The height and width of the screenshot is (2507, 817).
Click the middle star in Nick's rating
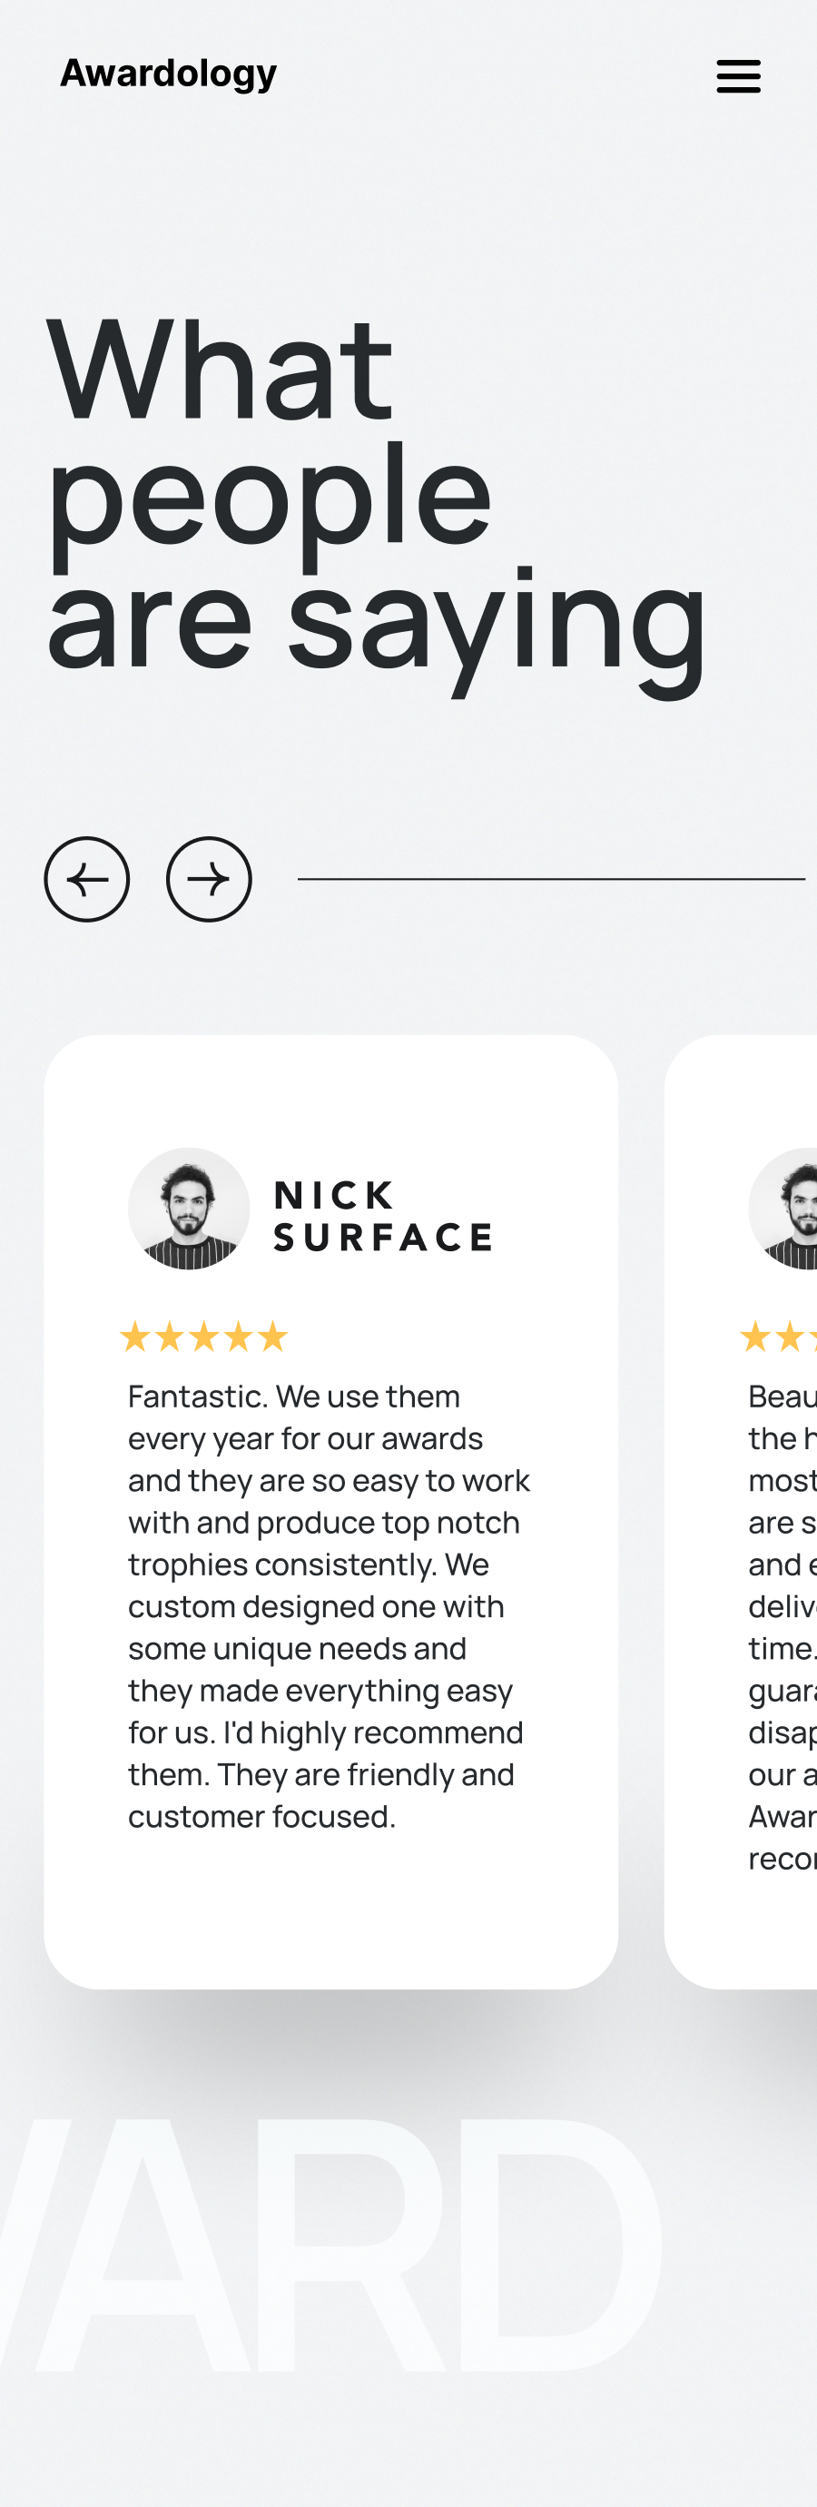(204, 1337)
